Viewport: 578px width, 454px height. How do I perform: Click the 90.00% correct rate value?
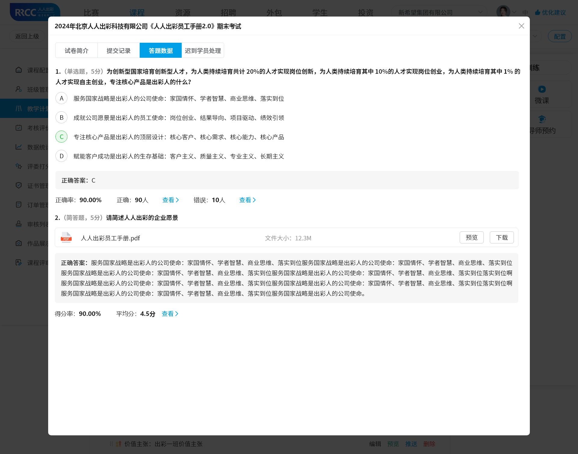90,200
